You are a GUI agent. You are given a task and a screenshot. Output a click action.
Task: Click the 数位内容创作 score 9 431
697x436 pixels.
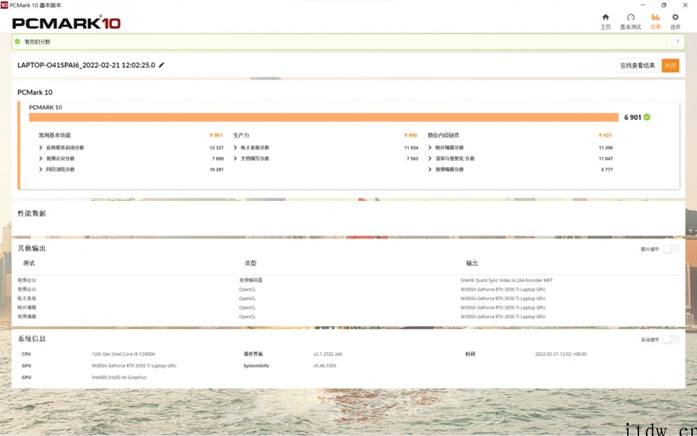pos(605,135)
